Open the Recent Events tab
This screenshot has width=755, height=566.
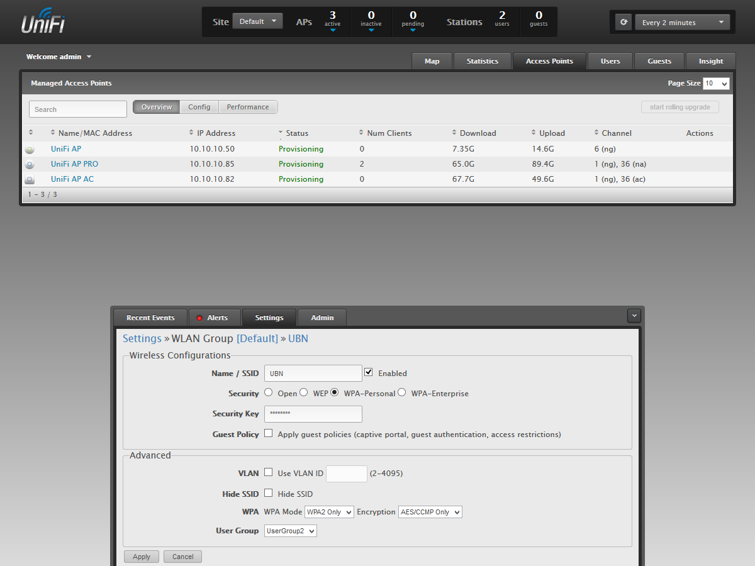tap(150, 318)
